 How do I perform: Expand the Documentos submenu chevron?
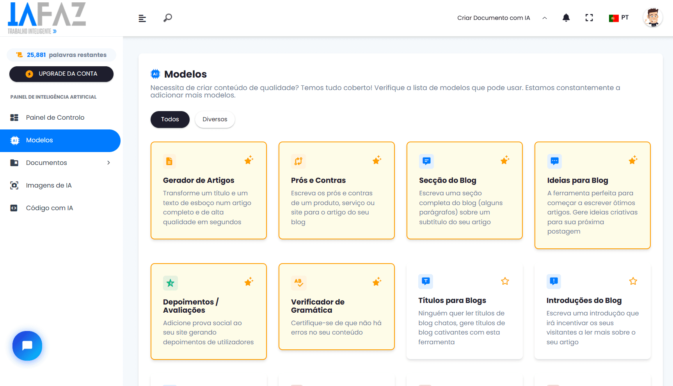tap(108, 163)
